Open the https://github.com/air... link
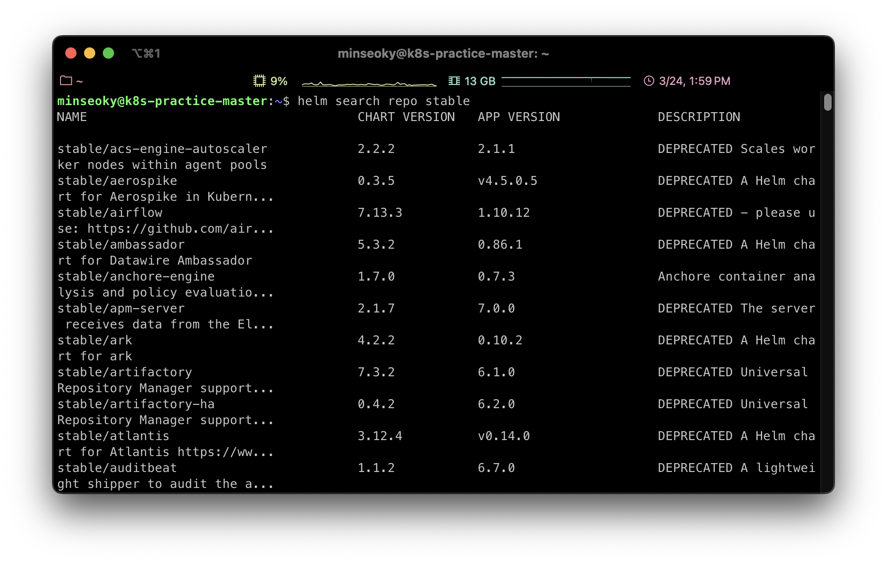Viewport: 887px width, 563px height. point(180,228)
